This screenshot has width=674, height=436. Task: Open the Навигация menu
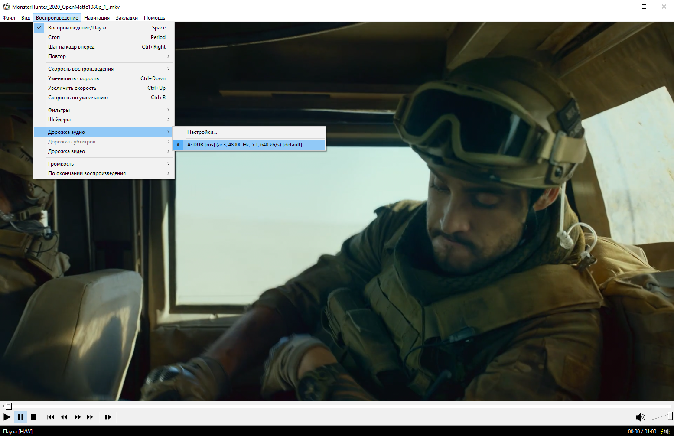click(x=97, y=18)
